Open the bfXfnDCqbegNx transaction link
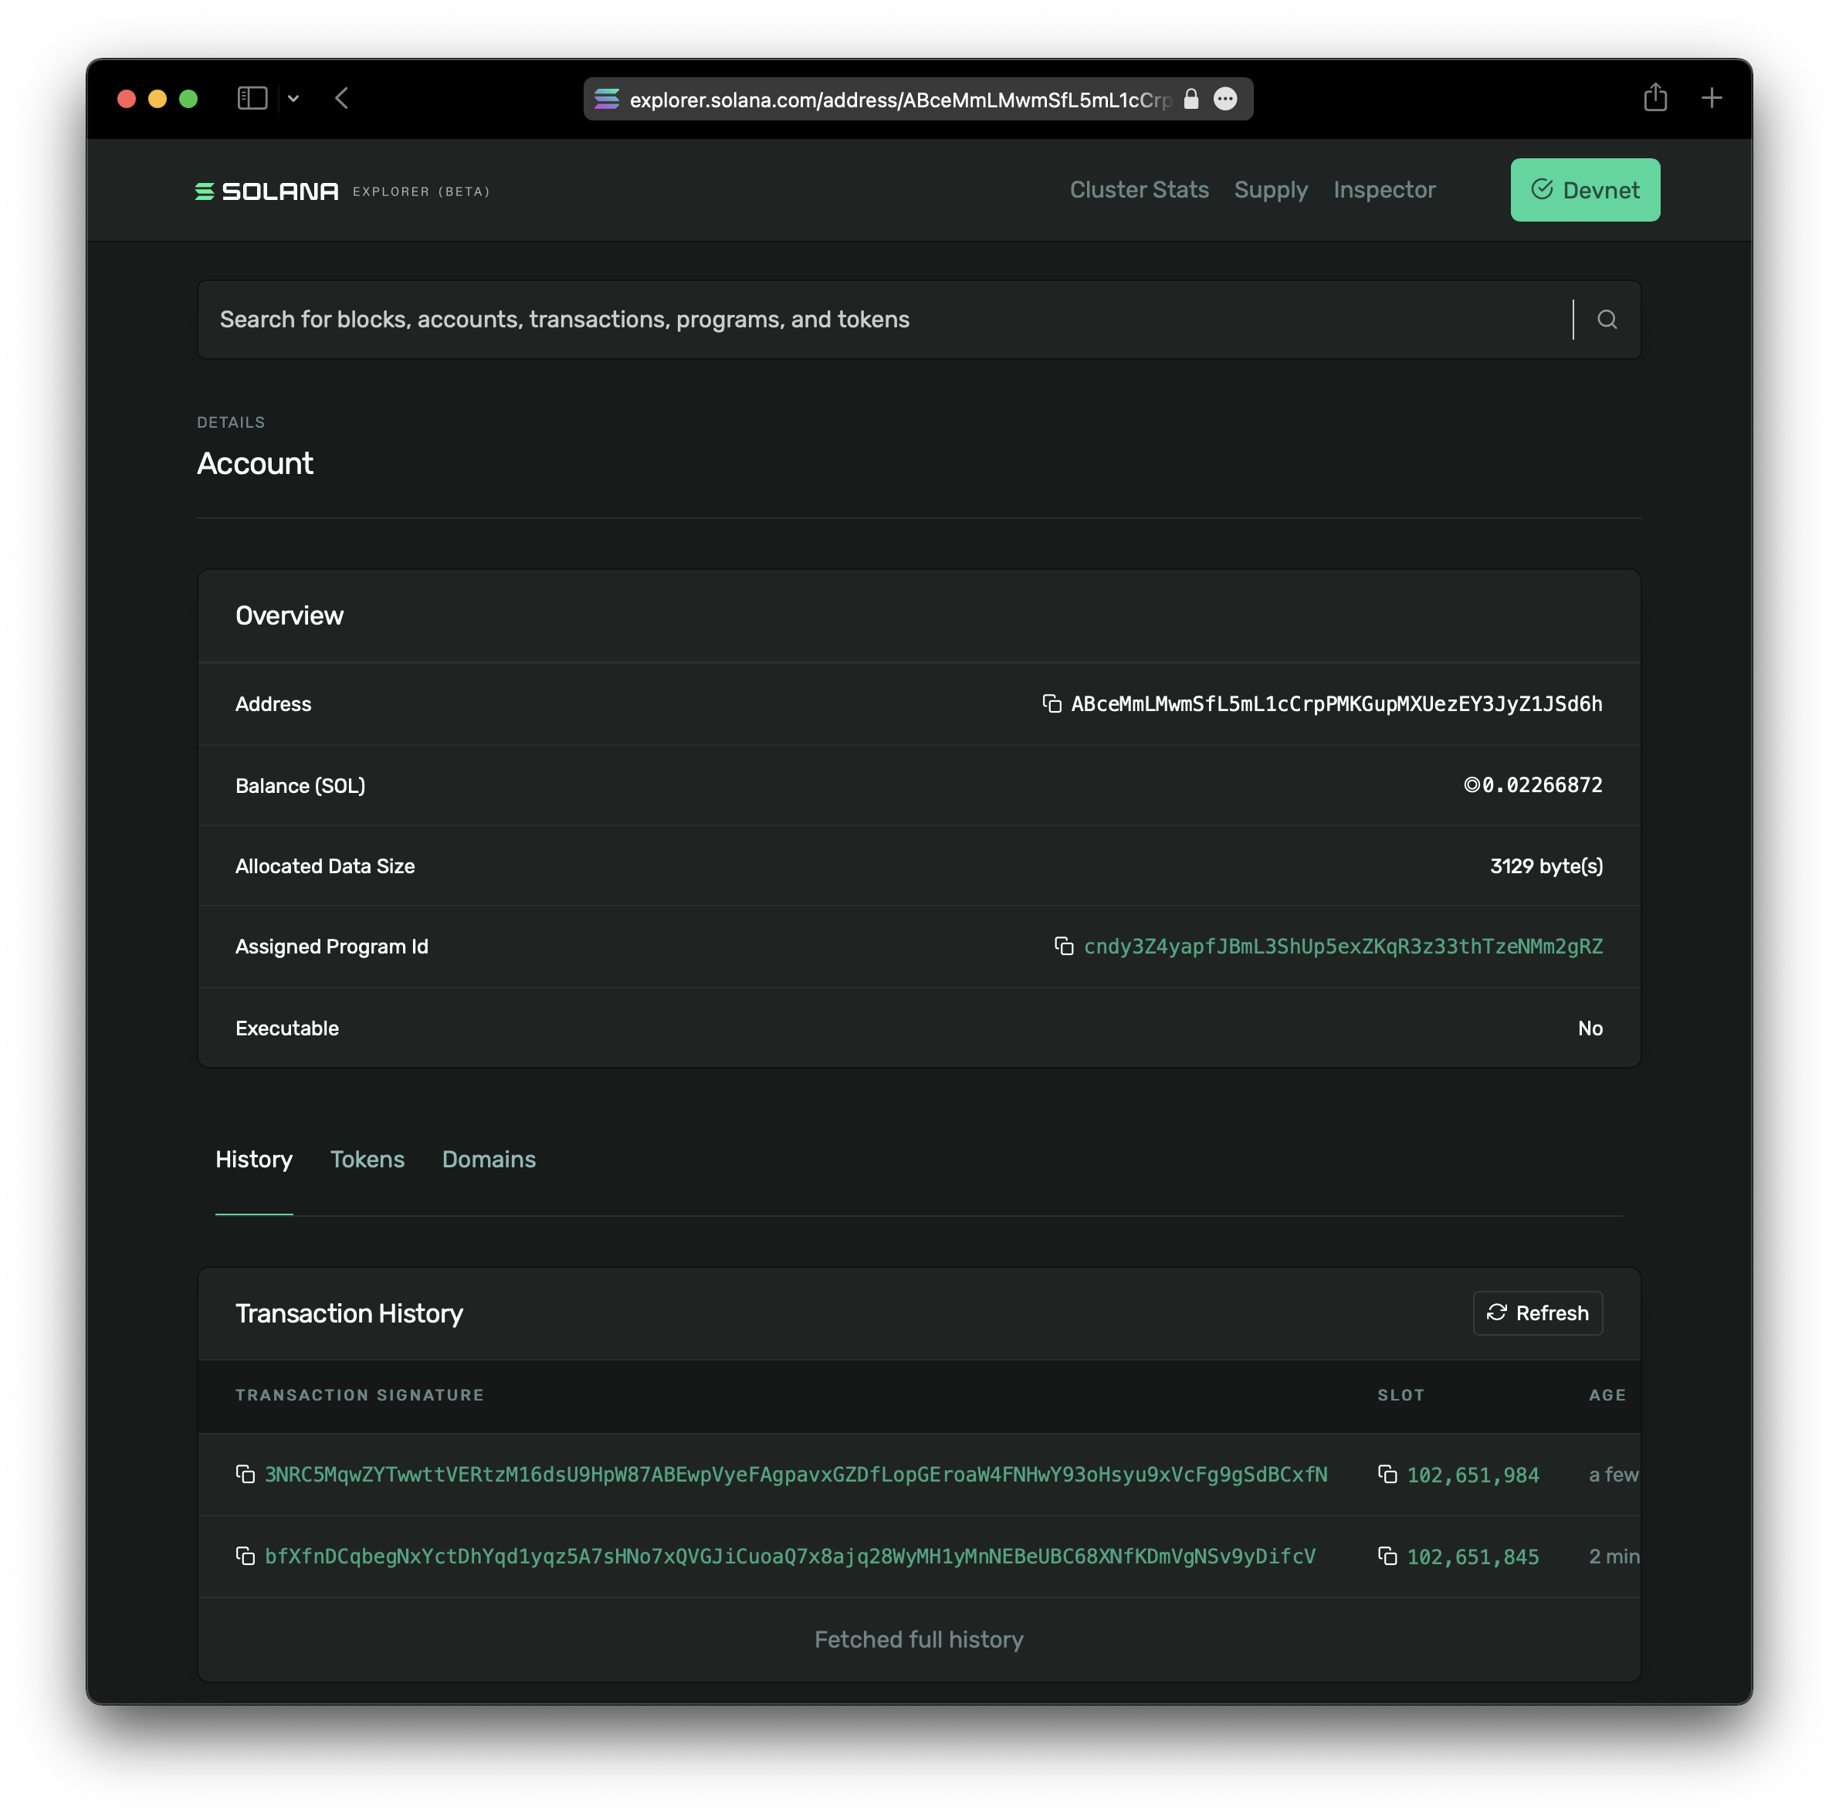Screen dimensions: 1839x1819 coord(790,1556)
